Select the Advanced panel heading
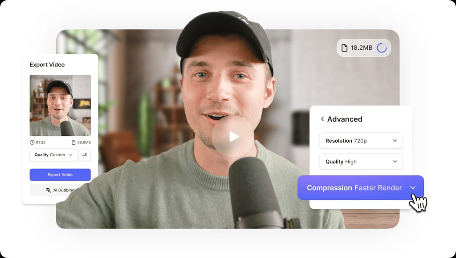456x258 pixels. (x=345, y=119)
